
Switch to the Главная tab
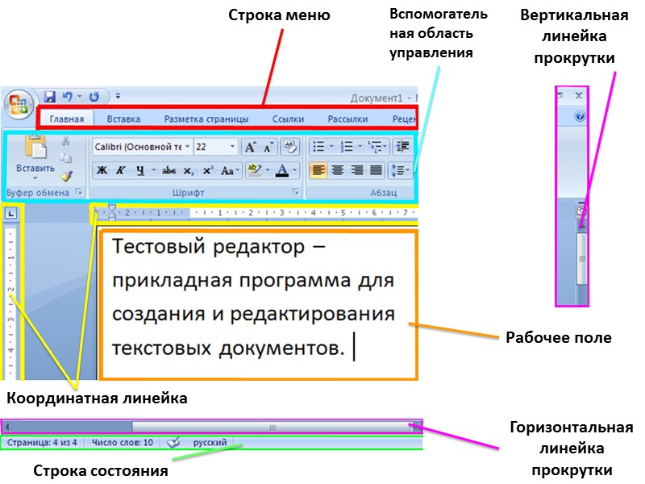(x=67, y=119)
